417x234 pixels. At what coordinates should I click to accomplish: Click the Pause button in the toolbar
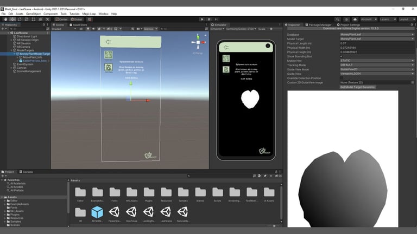click(x=209, y=19)
